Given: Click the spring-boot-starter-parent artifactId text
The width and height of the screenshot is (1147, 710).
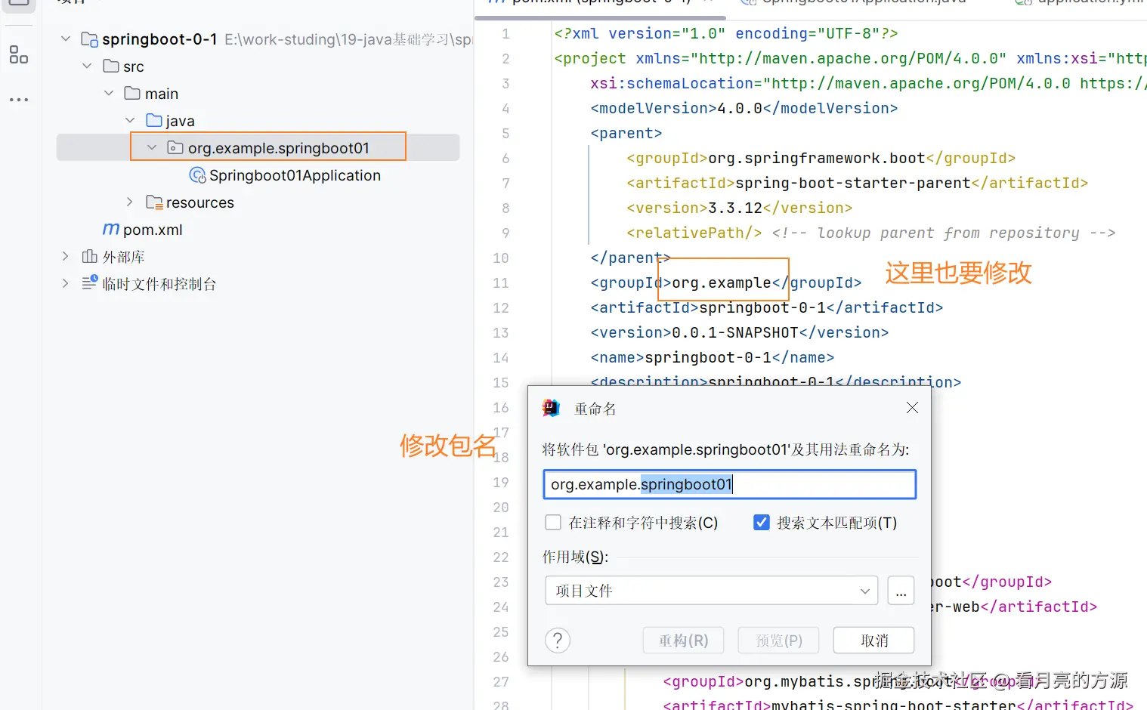Looking at the screenshot, I should [x=852, y=183].
